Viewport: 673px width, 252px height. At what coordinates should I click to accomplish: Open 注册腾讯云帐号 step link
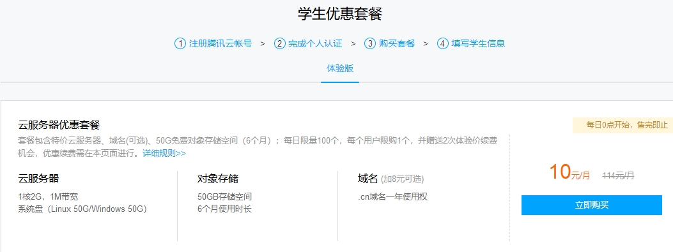point(220,43)
